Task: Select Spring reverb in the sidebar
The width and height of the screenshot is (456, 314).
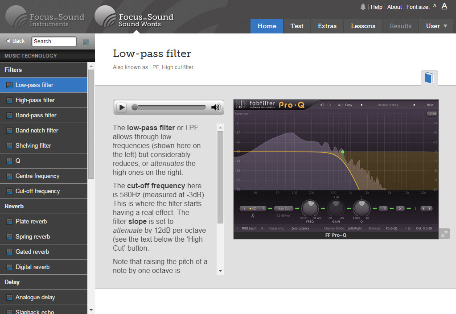Action: (44, 236)
